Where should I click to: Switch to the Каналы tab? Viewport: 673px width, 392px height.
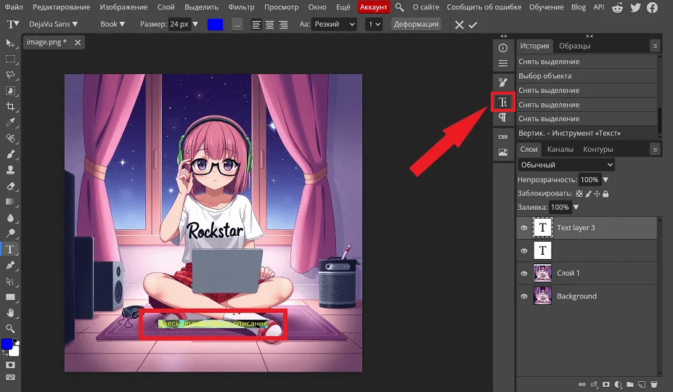pyautogui.click(x=560, y=150)
